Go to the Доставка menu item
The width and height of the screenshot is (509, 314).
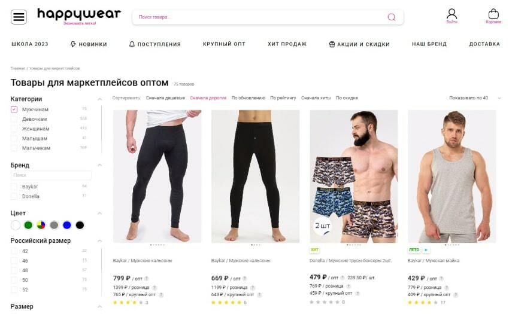[x=484, y=44]
